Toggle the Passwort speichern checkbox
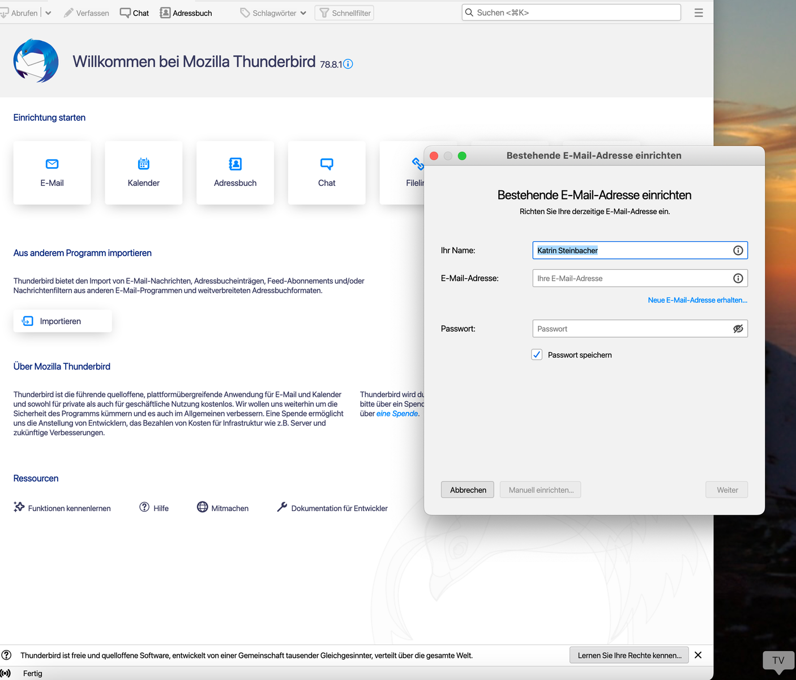The width and height of the screenshot is (796, 680). click(537, 355)
